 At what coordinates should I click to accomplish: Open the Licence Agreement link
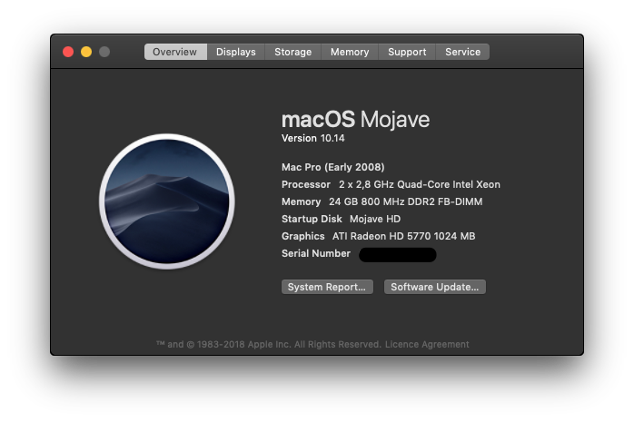[x=427, y=345]
